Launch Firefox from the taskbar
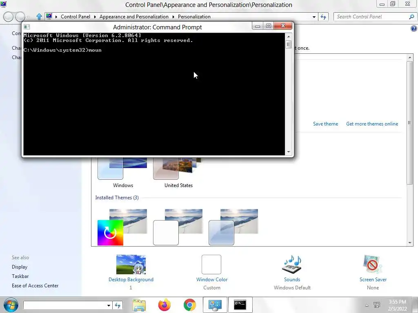The height and width of the screenshot is (313, 418). 165,305
